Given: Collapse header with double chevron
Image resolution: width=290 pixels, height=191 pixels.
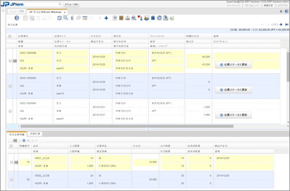Looking at the screenshot, I should (281, 11).
